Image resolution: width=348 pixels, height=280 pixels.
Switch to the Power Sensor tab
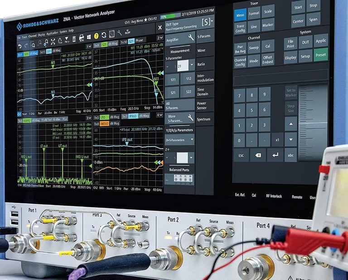pyautogui.click(x=205, y=105)
